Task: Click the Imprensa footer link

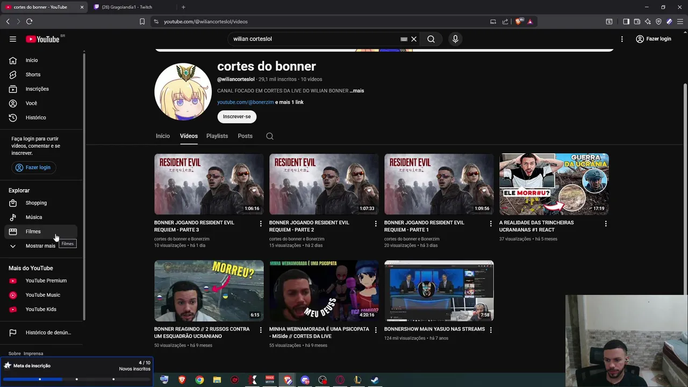Action: pyautogui.click(x=33, y=354)
